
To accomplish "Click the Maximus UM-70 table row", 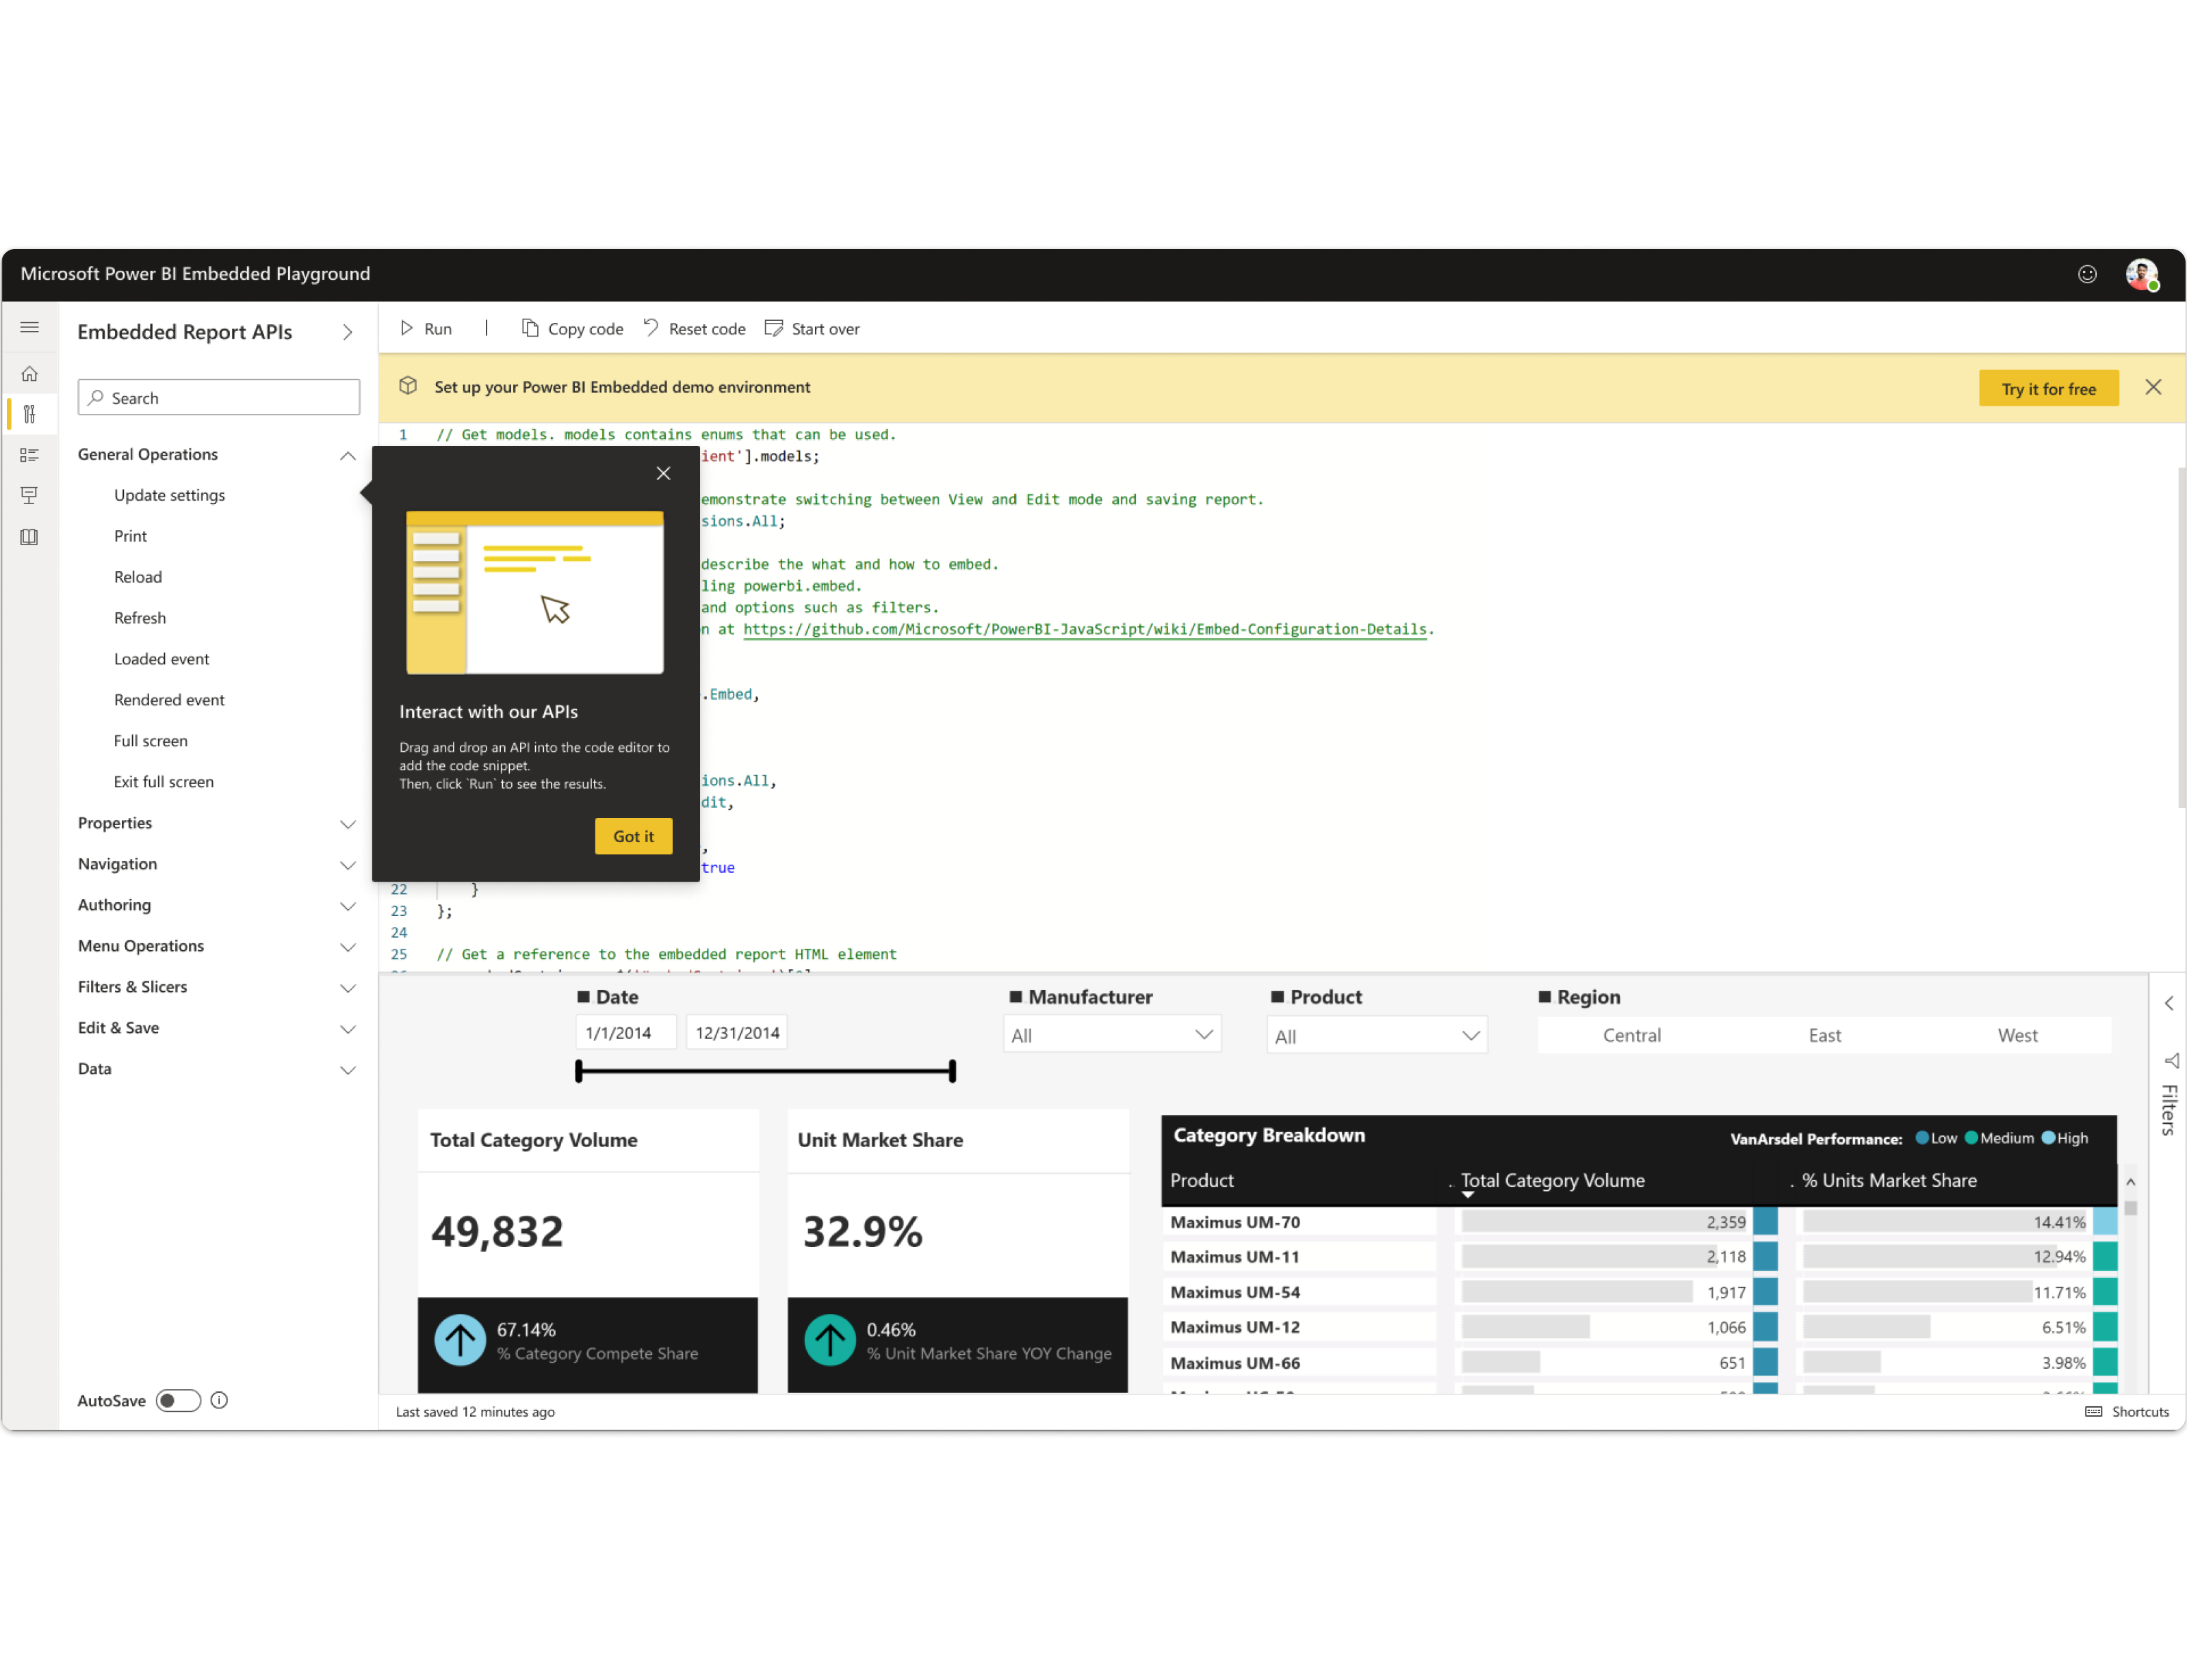I will click(x=1640, y=1222).
